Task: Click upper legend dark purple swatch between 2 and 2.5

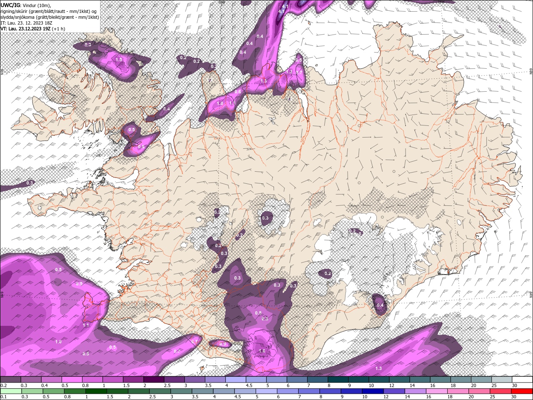Action: click(154, 380)
